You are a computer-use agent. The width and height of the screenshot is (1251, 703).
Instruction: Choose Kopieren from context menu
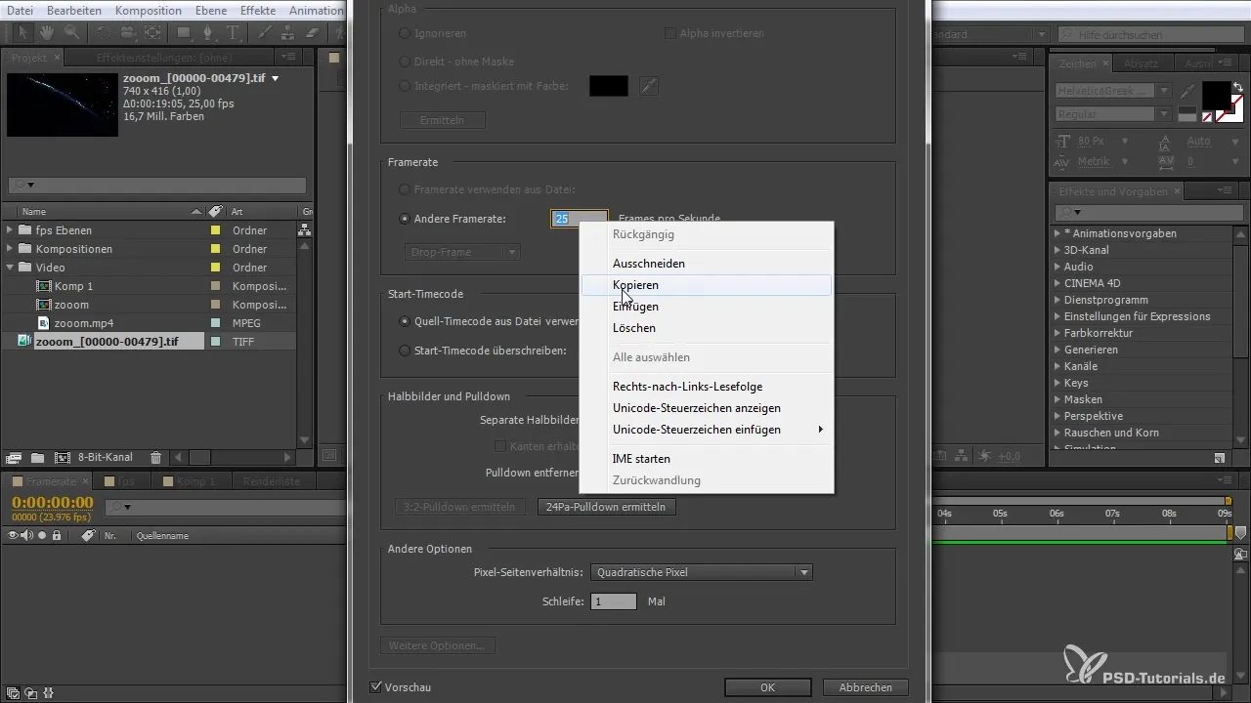pos(706,285)
